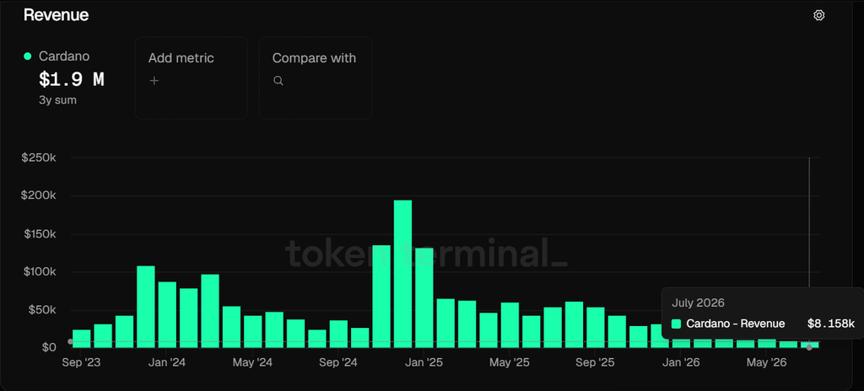
Task: Click the $250k y-axis label
Action: [39, 158]
